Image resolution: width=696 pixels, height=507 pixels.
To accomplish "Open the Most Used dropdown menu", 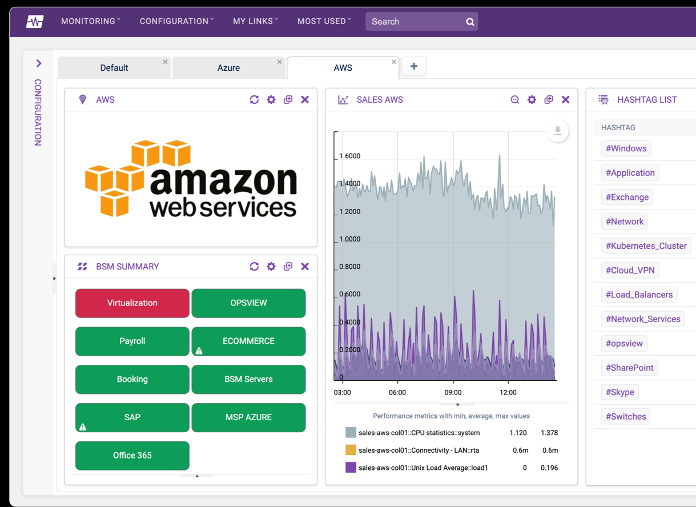I will pos(324,21).
